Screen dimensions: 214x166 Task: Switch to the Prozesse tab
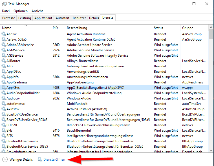pyautogui.click(x=8, y=18)
